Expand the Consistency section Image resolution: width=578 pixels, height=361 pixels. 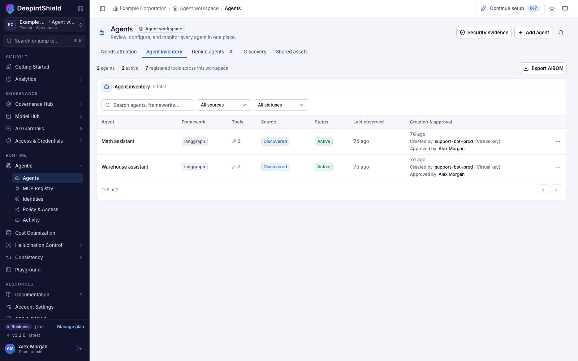[x=45, y=257]
